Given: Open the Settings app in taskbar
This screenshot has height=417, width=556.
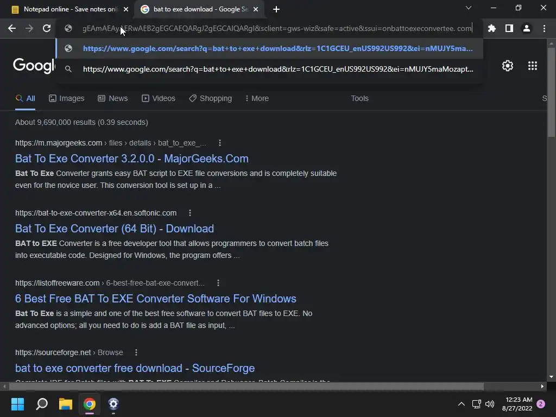Looking at the screenshot, I should [x=113, y=404].
